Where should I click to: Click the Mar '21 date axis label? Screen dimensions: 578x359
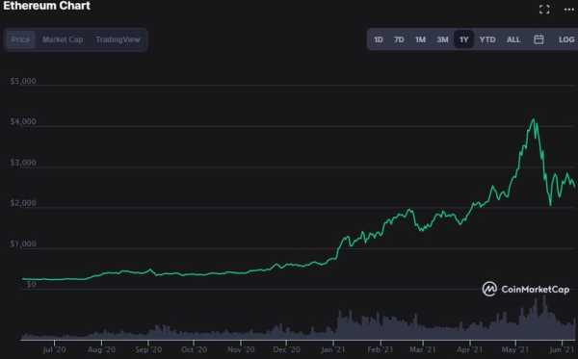[423, 349]
